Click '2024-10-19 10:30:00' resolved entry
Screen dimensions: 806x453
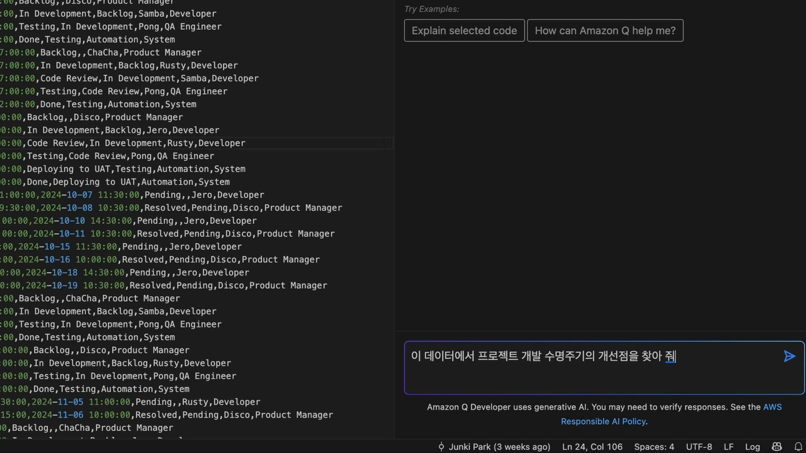pos(75,286)
